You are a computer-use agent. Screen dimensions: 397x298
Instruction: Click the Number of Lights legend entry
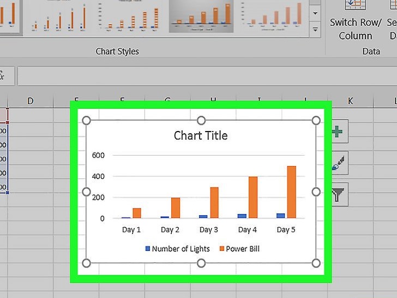point(177,249)
